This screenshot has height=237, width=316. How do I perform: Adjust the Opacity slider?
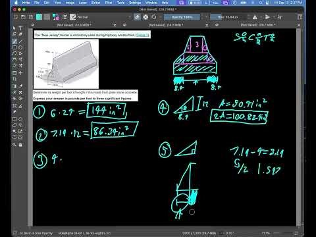coord(182,17)
